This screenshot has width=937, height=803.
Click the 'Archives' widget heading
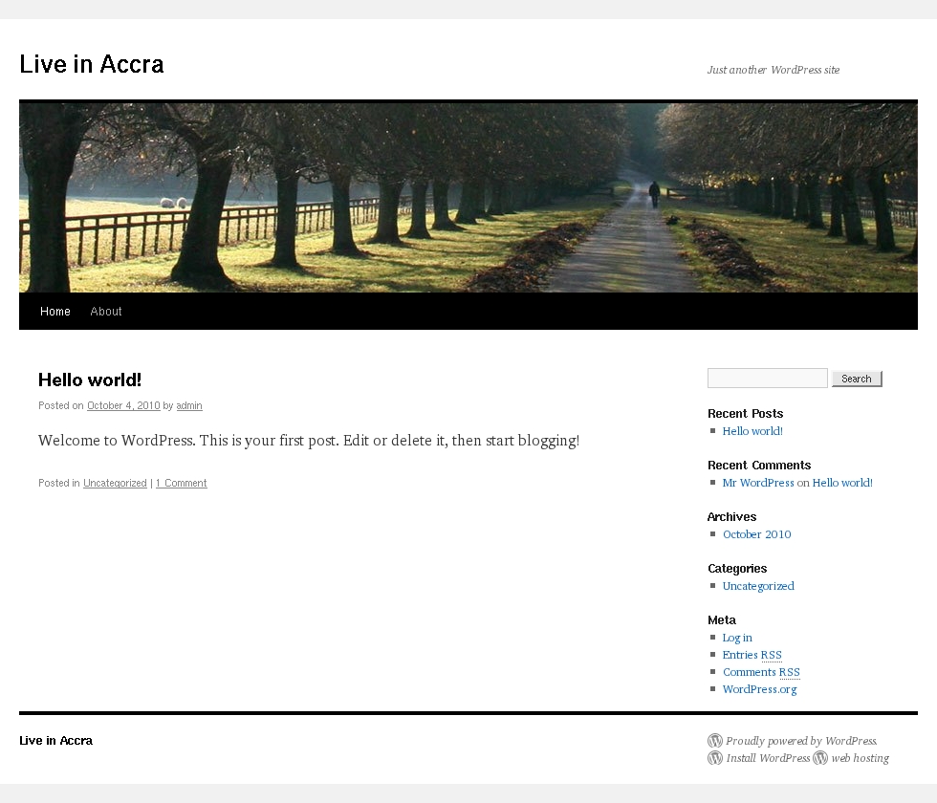[x=732, y=517]
